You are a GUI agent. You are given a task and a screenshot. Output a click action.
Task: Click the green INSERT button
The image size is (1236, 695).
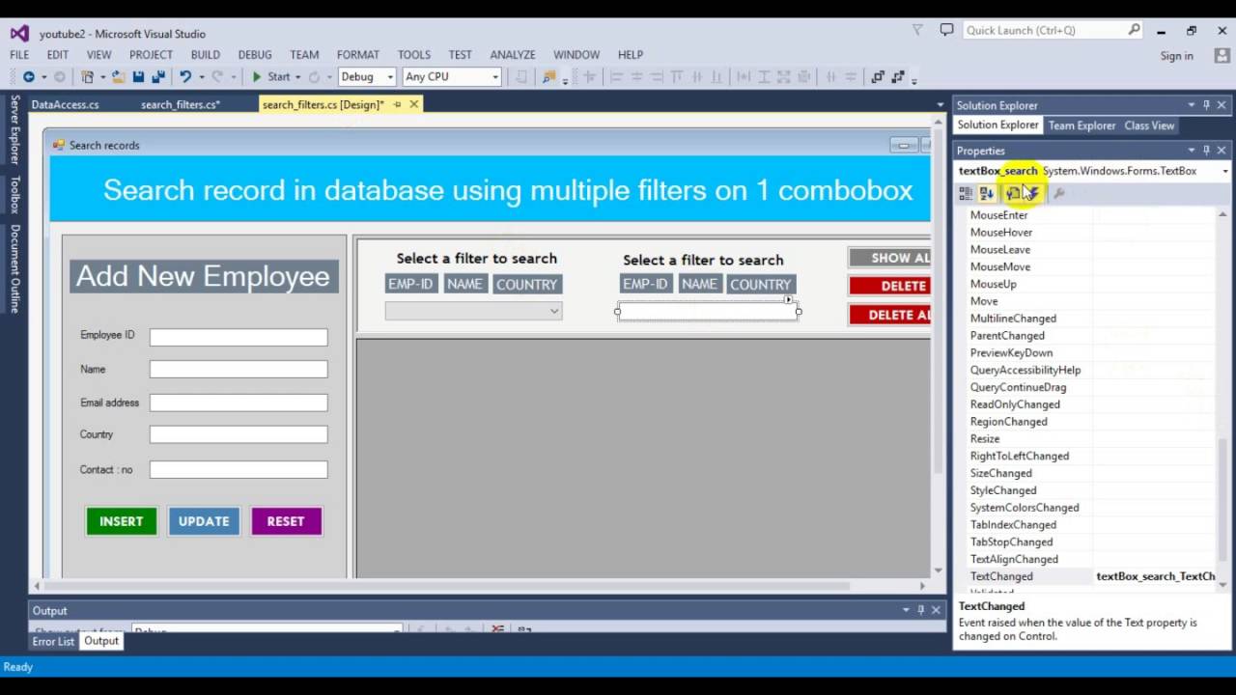(122, 521)
